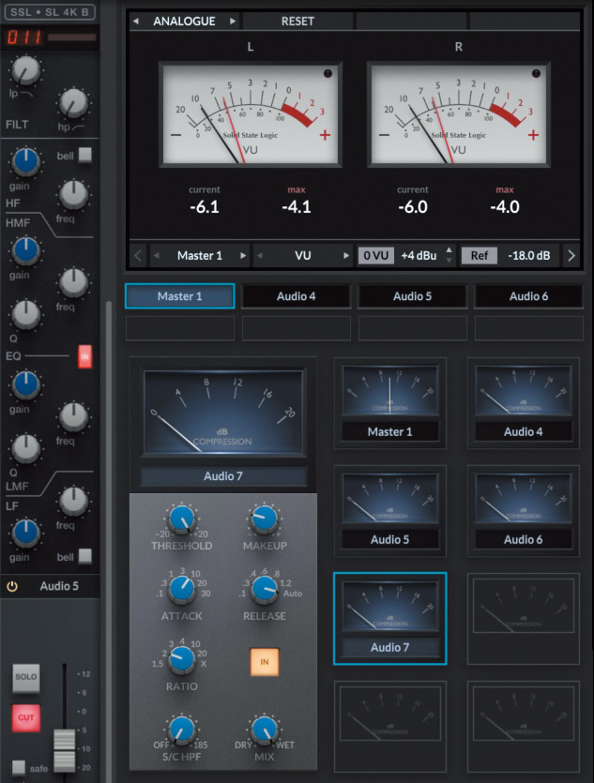
Task: Toggle the EQ IN button
Action: (85, 356)
